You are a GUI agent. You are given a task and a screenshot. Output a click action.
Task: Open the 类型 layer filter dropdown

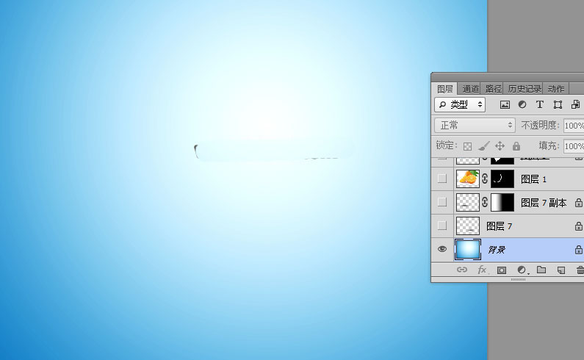[x=460, y=105]
